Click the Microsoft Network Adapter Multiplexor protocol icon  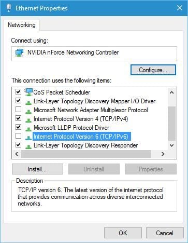(28, 111)
